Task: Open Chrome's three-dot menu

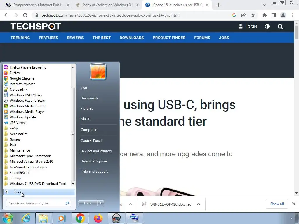Action: pyautogui.click(x=293, y=15)
